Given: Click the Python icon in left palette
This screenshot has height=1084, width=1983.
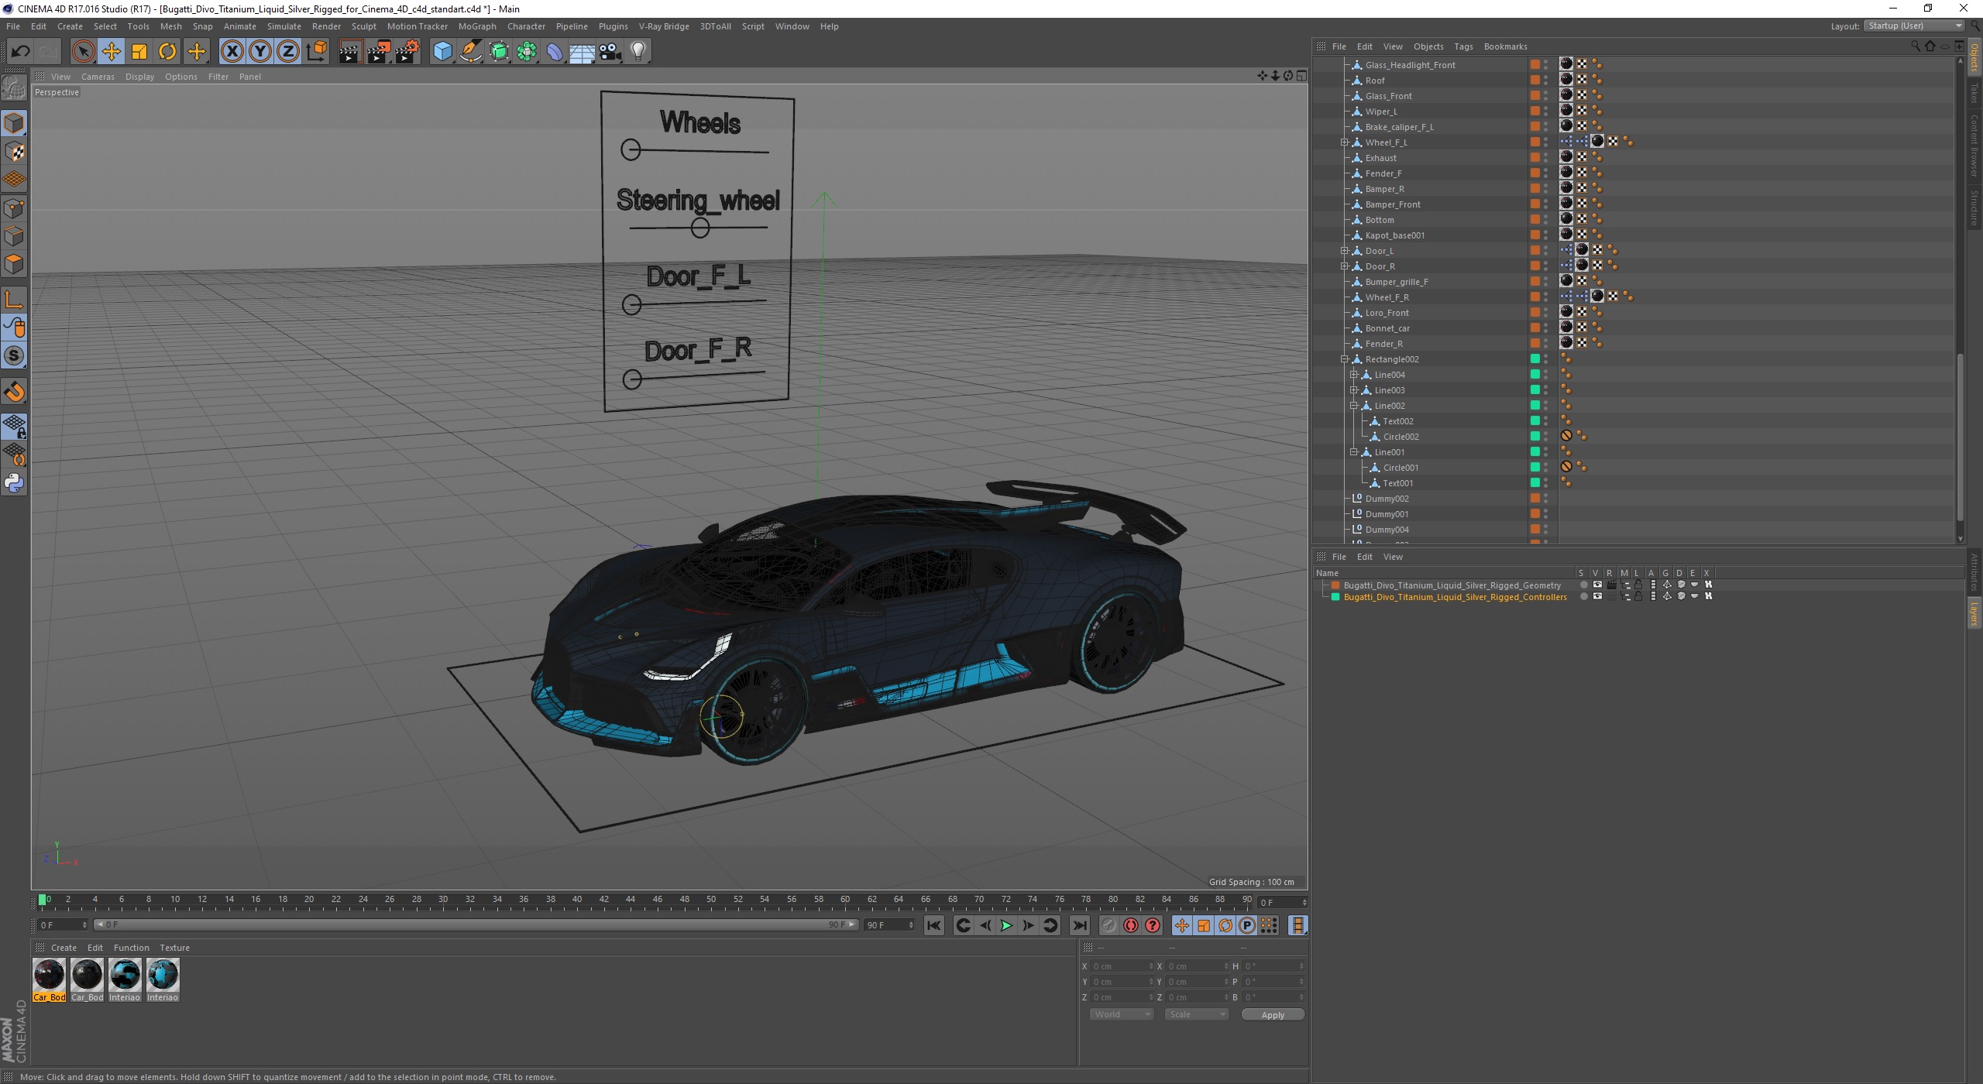Looking at the screenshot, I should point(14,483).
